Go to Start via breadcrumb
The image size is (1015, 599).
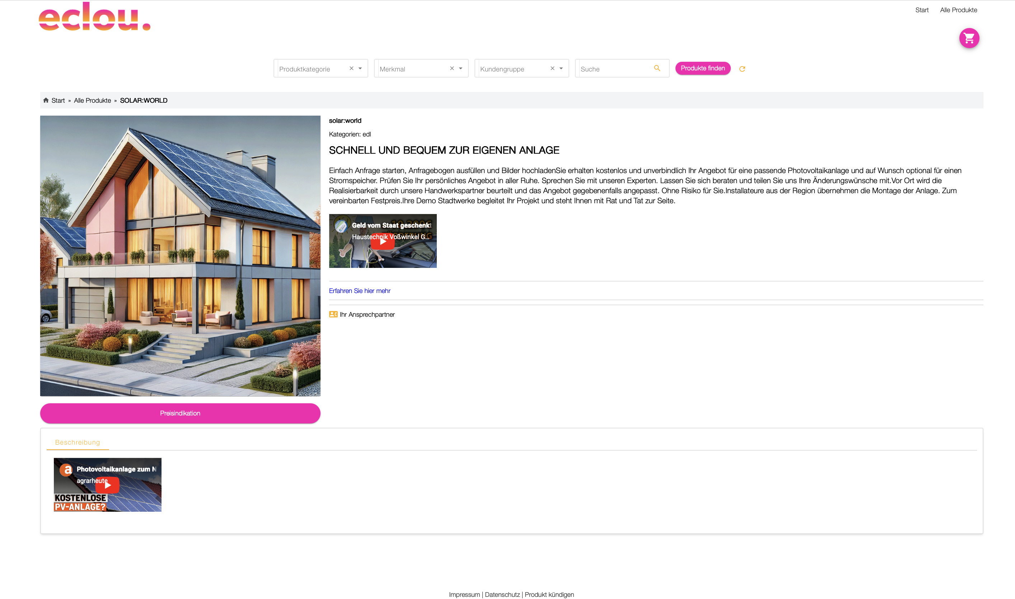coord(58,101)
